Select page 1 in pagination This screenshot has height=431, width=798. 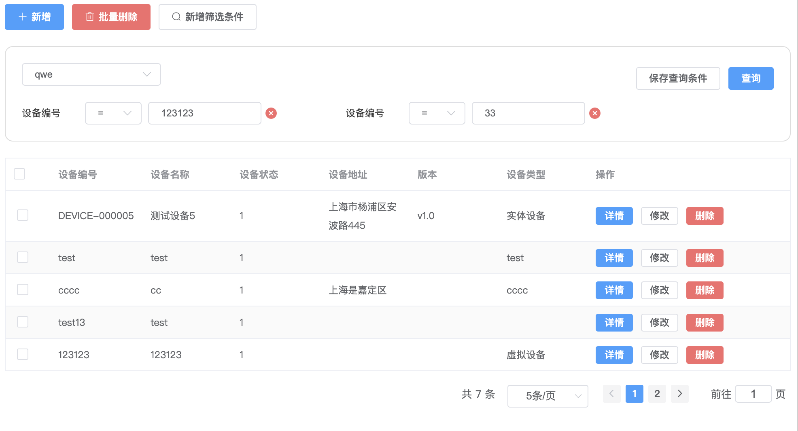tap(635, 394)
